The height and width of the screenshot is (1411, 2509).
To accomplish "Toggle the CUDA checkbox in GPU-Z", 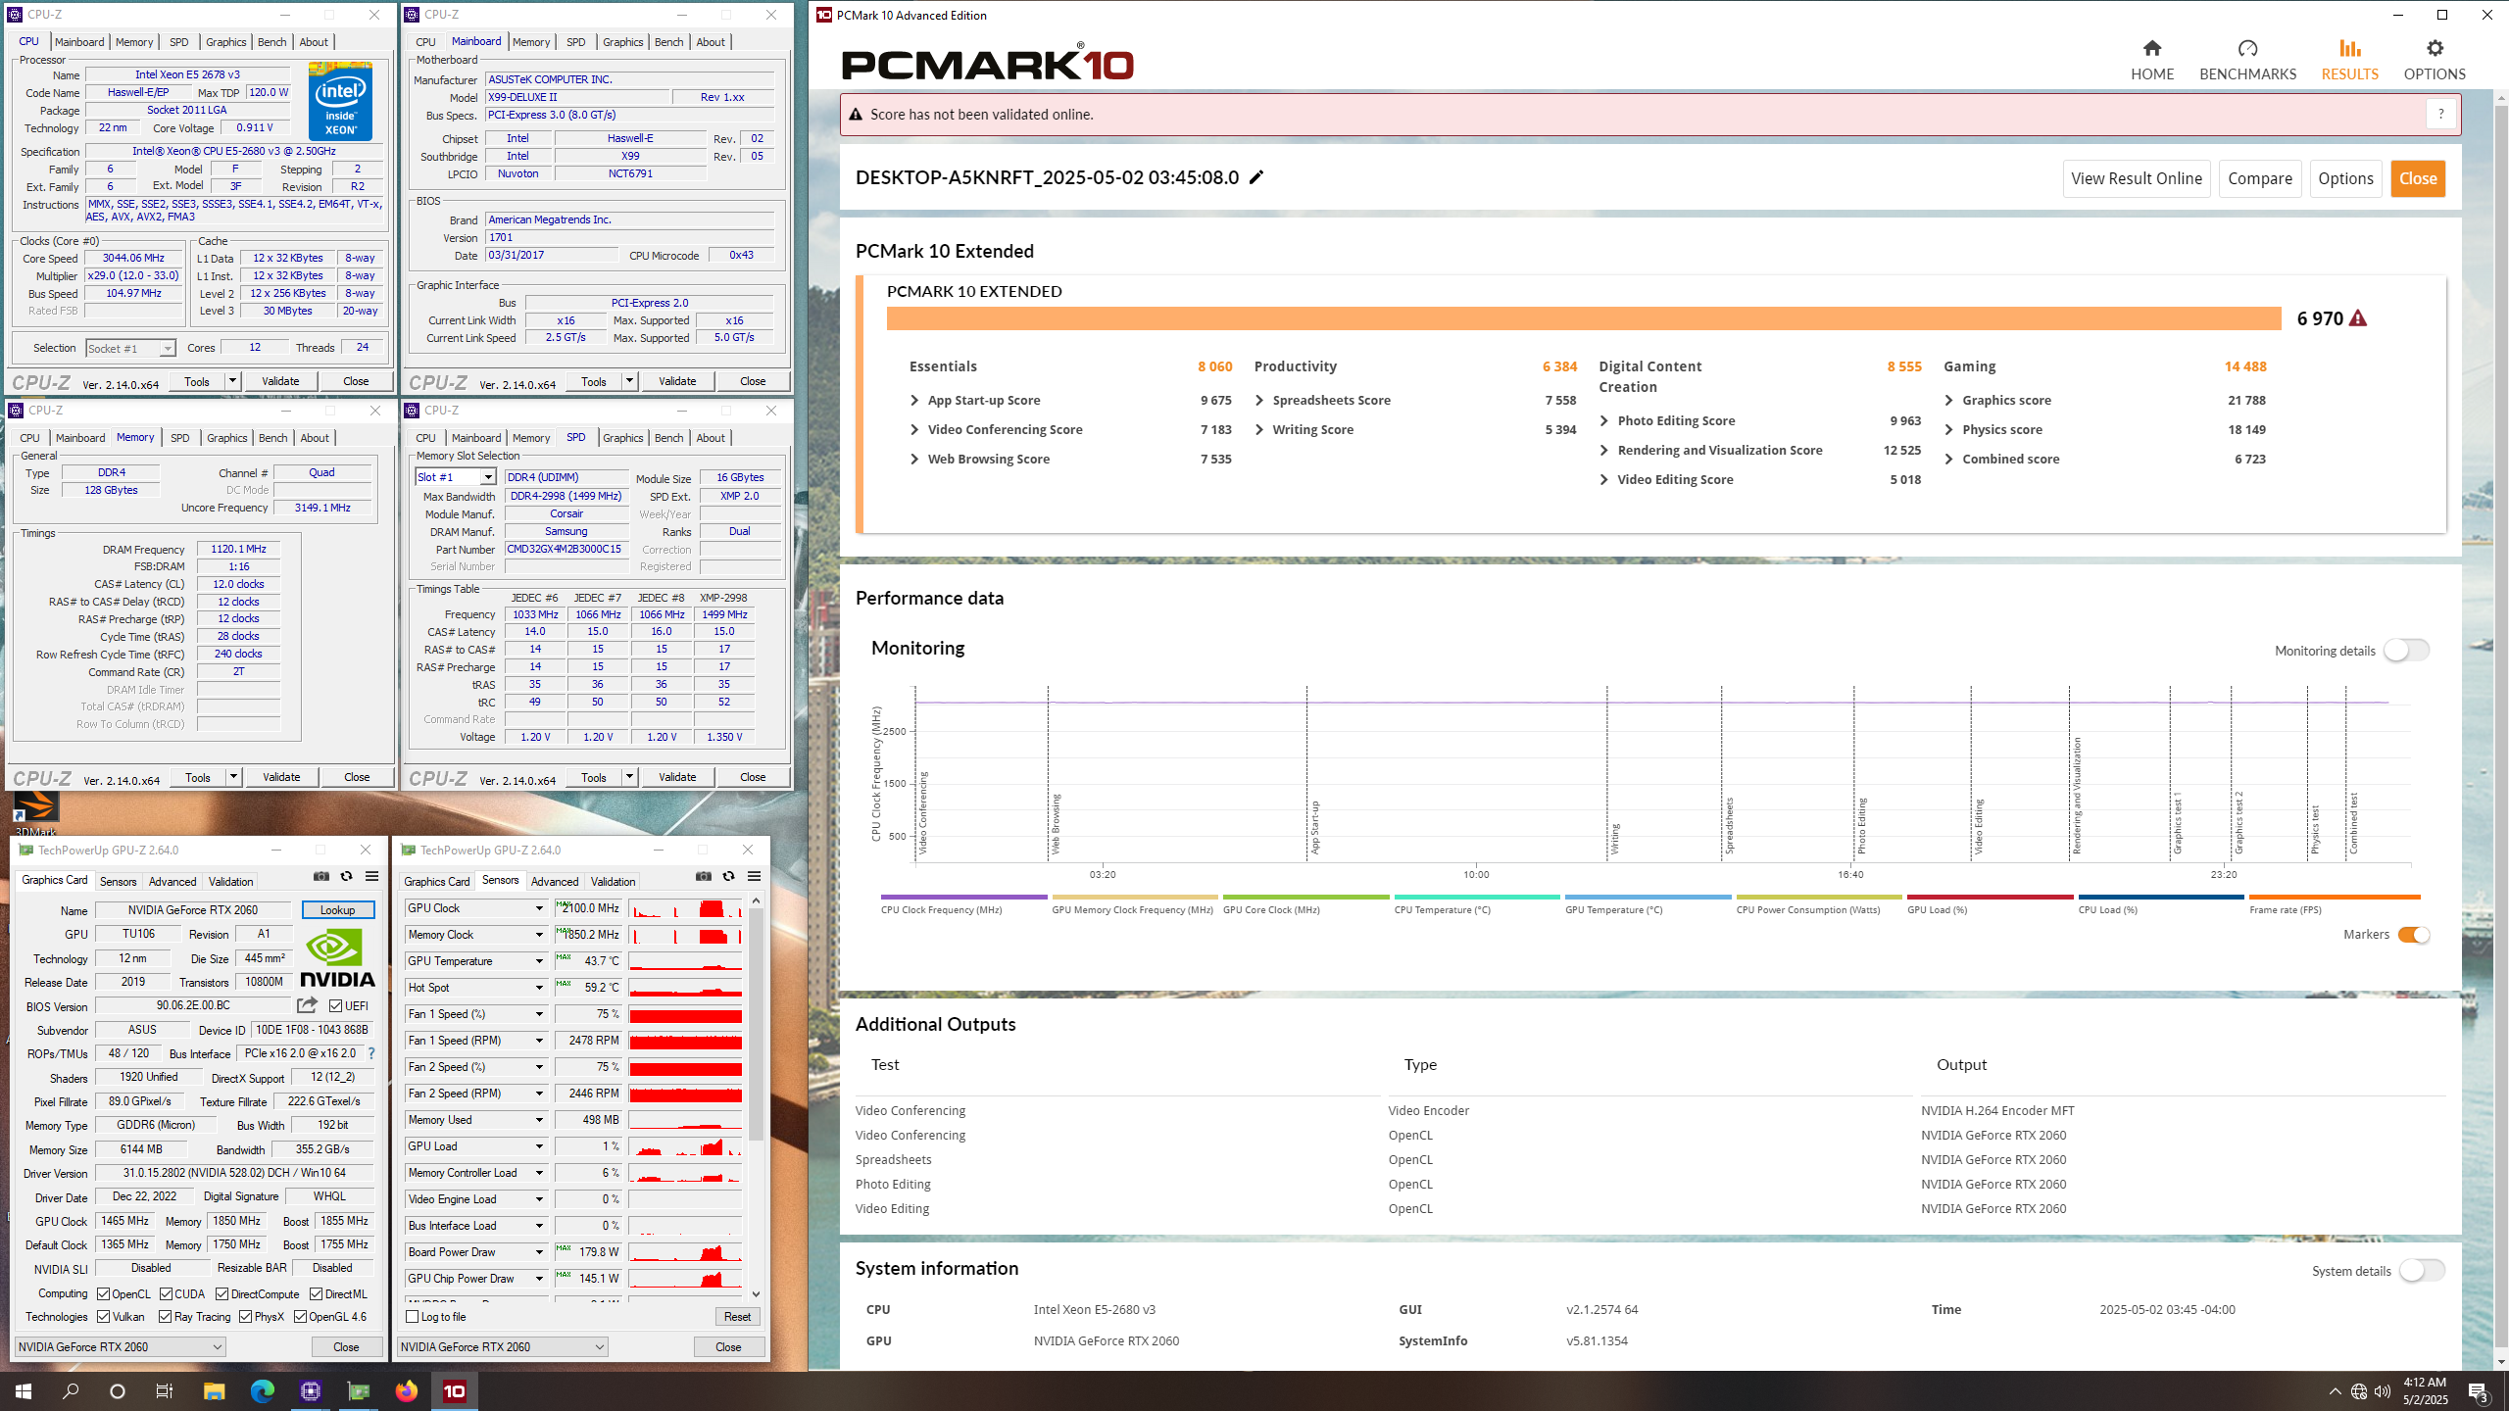I will click(x=167, y=1293).
